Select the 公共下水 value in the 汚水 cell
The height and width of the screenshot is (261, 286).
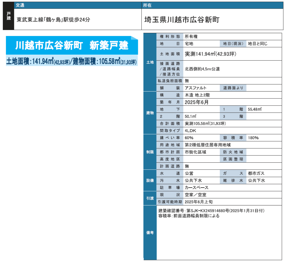point(193,180)
